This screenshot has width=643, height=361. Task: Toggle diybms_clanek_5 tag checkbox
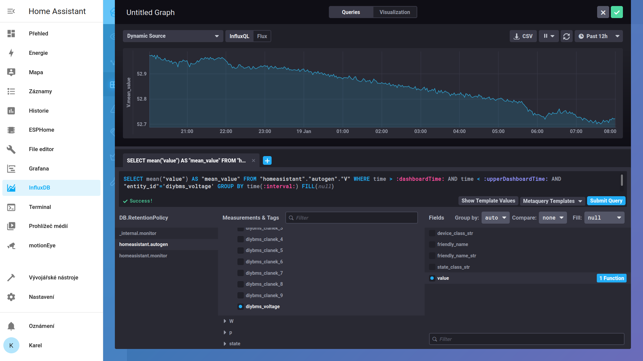[240, 250]
